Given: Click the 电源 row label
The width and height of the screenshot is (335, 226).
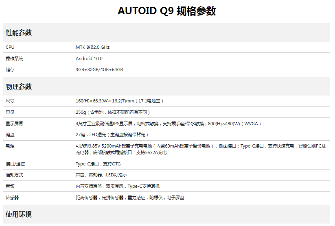Looking at the screenshot, I should (10, 146).
